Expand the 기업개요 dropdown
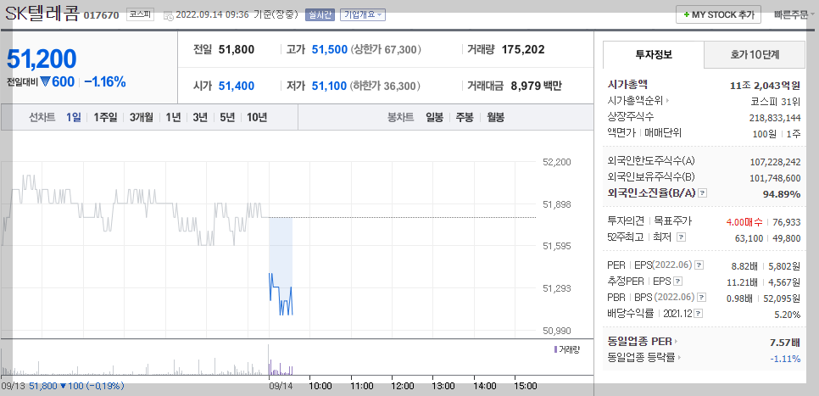The height and width of the screenshot is (396, 819). (363, 14)
